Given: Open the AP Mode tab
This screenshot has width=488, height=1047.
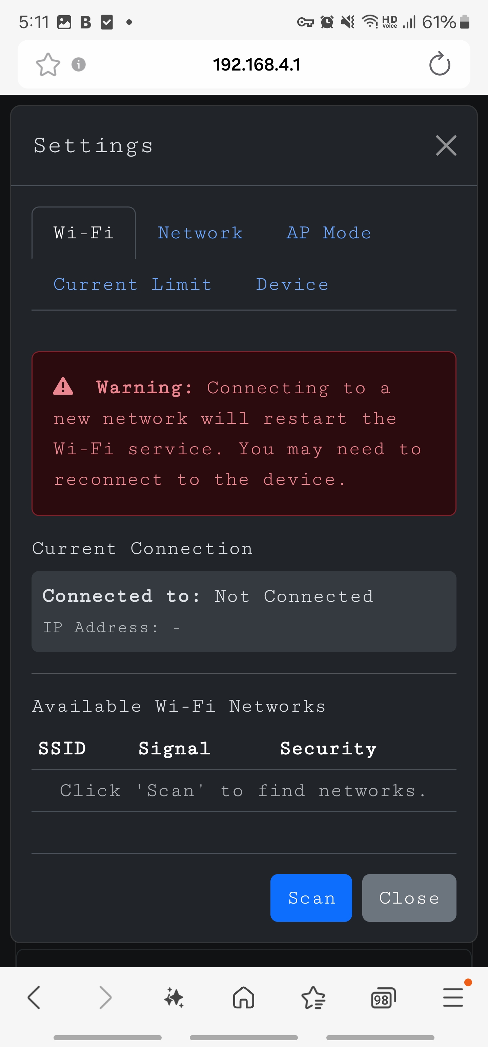Looking at the screenshot, I should click(x=329, y=233).
